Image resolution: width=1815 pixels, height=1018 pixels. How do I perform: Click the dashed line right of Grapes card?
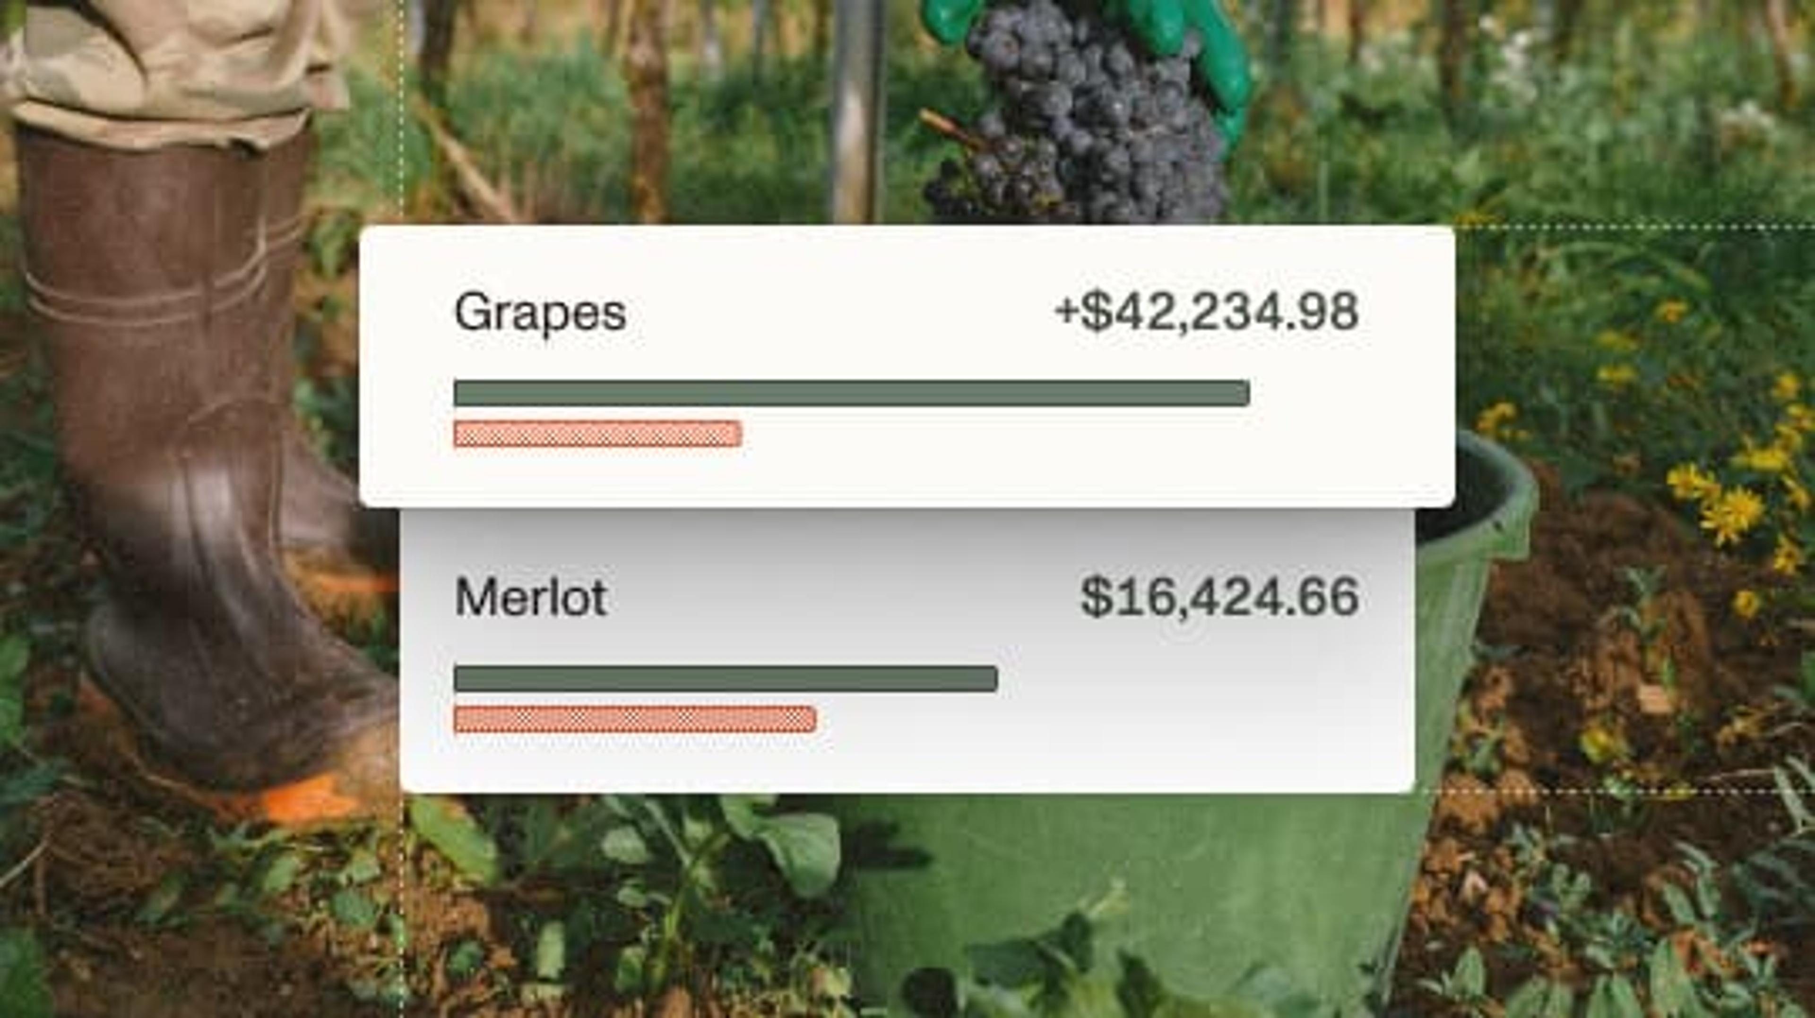pyautogui.click(x=1634, y=227)
